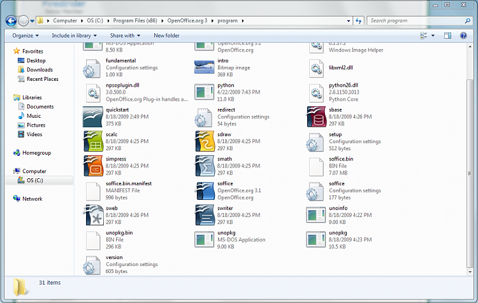478x303 pixels.
Task: Select the soffice.bin file icon
Action: pyautogui.click(x=316, y=167)
